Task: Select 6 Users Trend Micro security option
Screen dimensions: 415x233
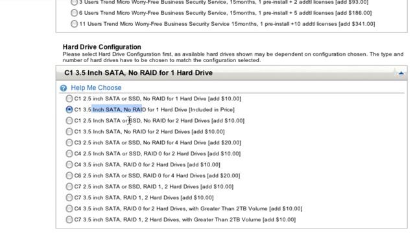Action: pyautogui.click(x=74, y=13)
